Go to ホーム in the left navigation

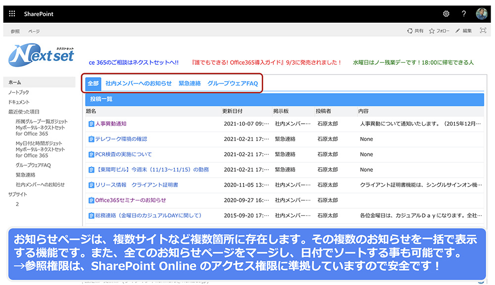click(x=40, y=82)
